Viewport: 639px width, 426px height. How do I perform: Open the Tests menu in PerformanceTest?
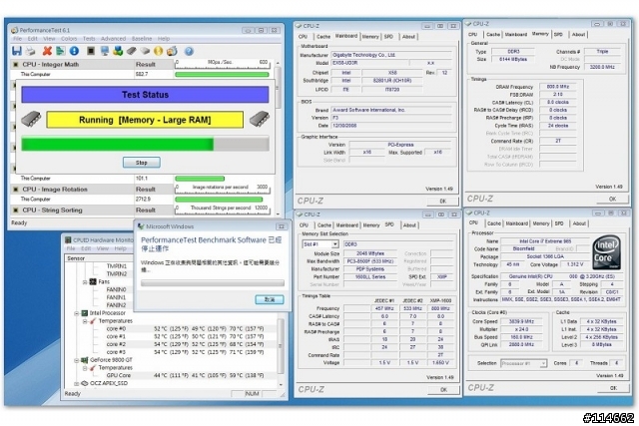[89, 39]
